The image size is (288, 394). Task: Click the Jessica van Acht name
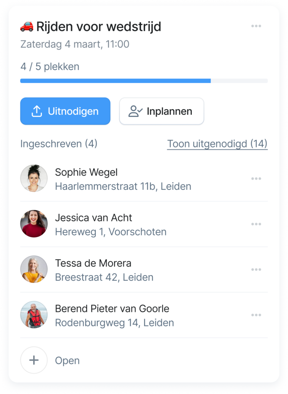pos(94,218)
